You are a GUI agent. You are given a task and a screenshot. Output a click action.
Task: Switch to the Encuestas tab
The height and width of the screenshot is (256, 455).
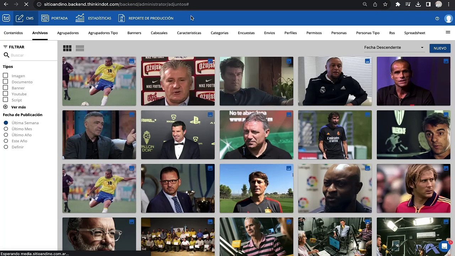point(246,33)
